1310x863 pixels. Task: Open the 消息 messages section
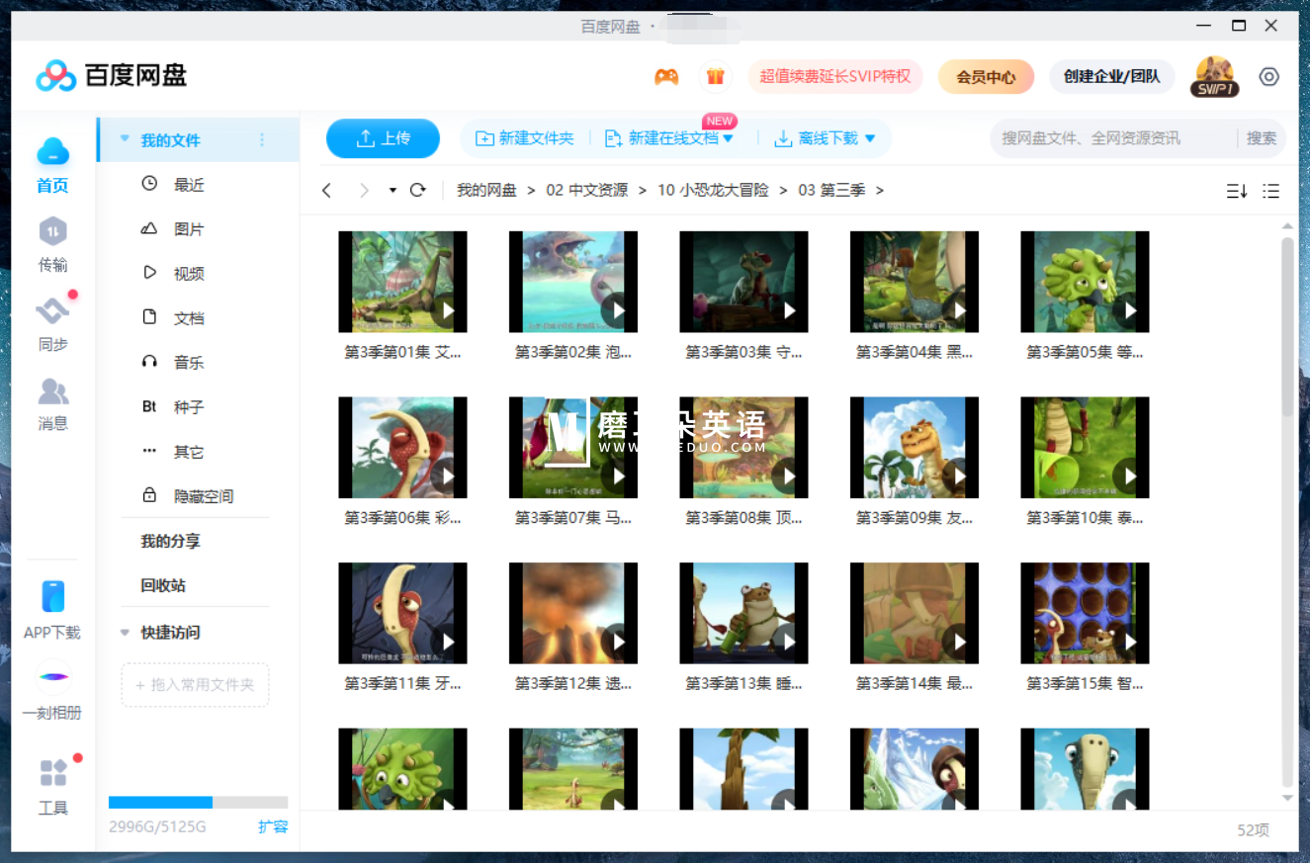tap(52, 403)
